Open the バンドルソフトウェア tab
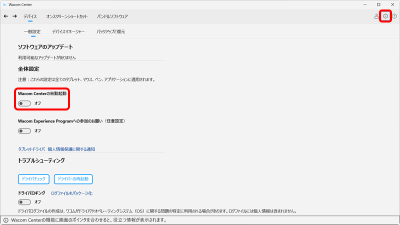Screen dimensions: 400x225 (112, 16)
